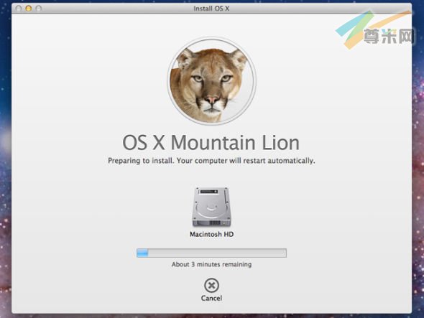The width and height of the screenshot is (424, 318).
Task: Click the blank area beside the drive icon
Action: [x=284, y=207]
